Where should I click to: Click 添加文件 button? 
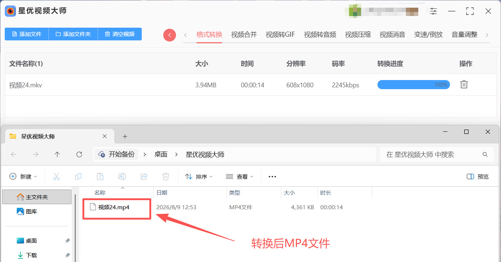[x=27, y=34]
